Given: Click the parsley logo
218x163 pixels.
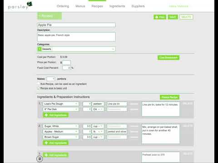Looking at the screenshot, I should coord(20,6).
